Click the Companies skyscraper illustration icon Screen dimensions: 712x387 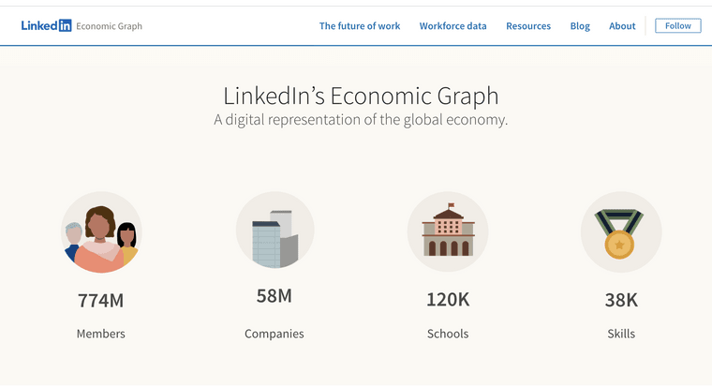click(x=274, y=231)
